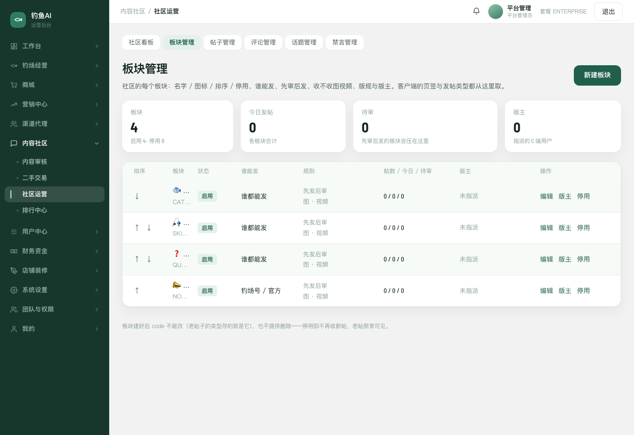The height and width of the screenshot is (435, 634).
Task: Click 停用 in the QU board row
Action: 584,259
